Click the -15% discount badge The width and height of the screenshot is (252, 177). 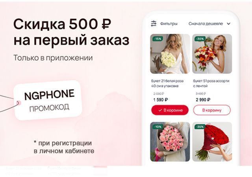[157, 39]
